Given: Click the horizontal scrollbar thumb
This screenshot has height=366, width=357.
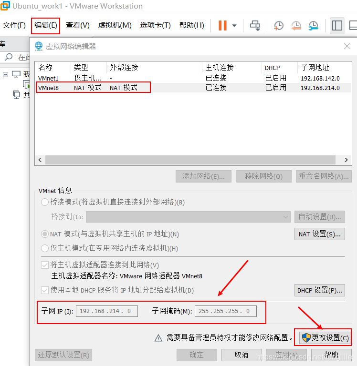Looking at the screenshot, I should [190, 160].
